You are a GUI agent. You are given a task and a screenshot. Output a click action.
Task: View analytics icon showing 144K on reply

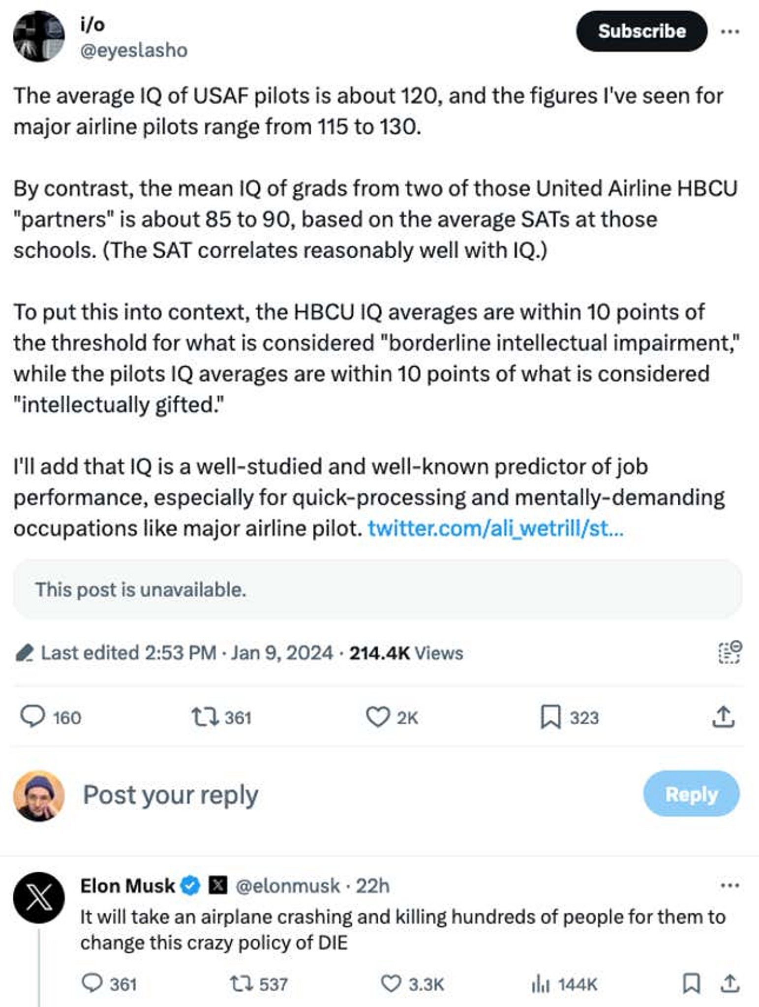[540, 984]
